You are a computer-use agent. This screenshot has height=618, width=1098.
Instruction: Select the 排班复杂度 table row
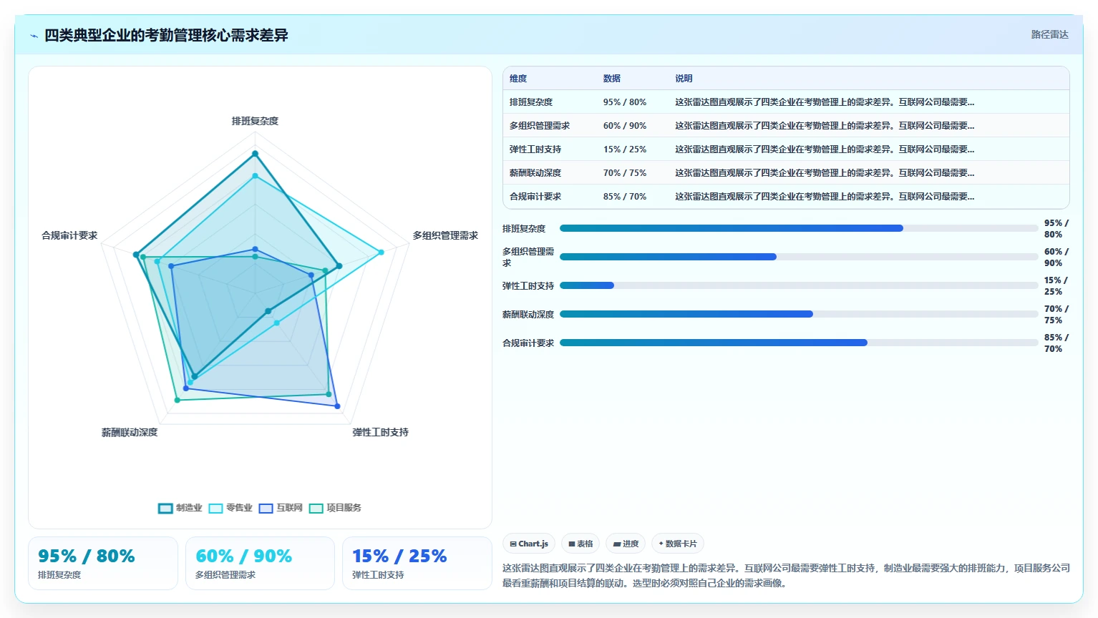pos(786,102)
